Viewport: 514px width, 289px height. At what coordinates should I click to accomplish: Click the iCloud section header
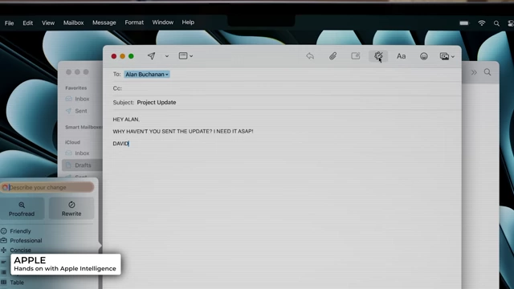[72, 142]
